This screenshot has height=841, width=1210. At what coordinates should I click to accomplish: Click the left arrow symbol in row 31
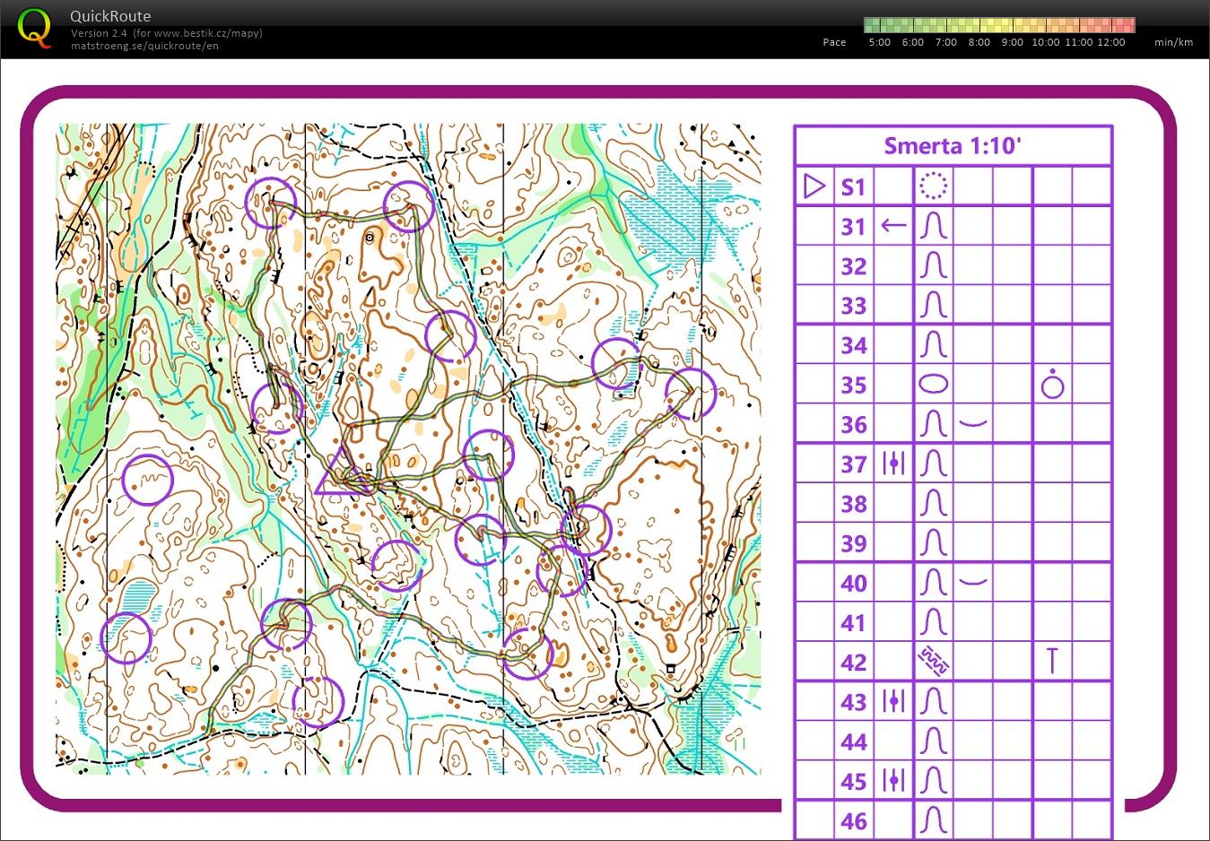893,226
